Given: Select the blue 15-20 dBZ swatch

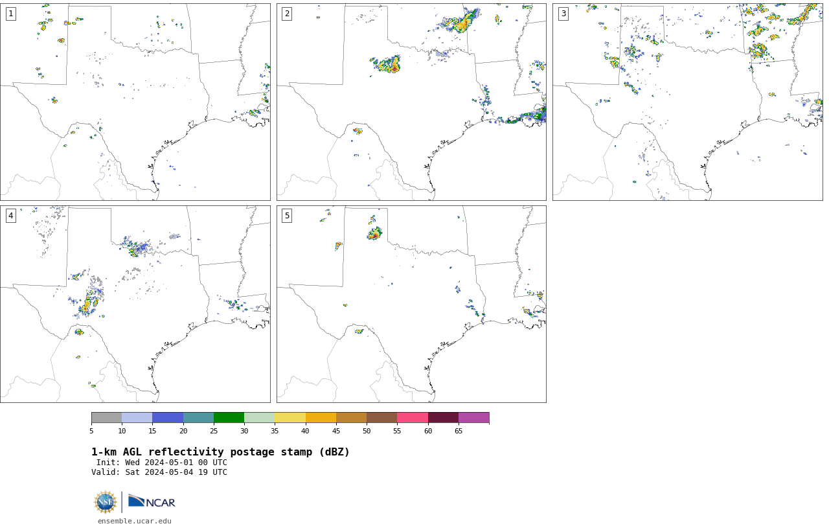Looking at the screenshot, I should 168,417.
